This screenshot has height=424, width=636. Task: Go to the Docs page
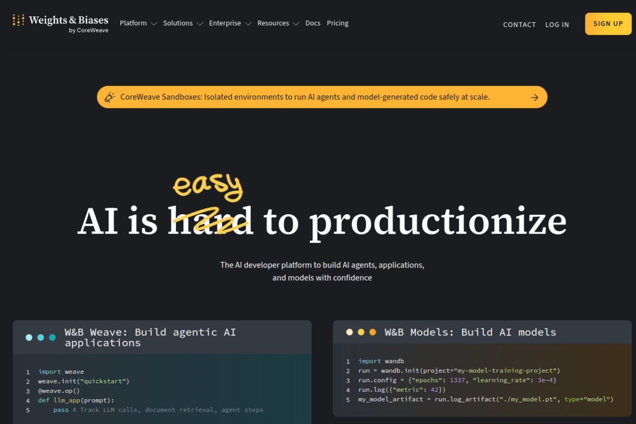[x=313, y=23]
